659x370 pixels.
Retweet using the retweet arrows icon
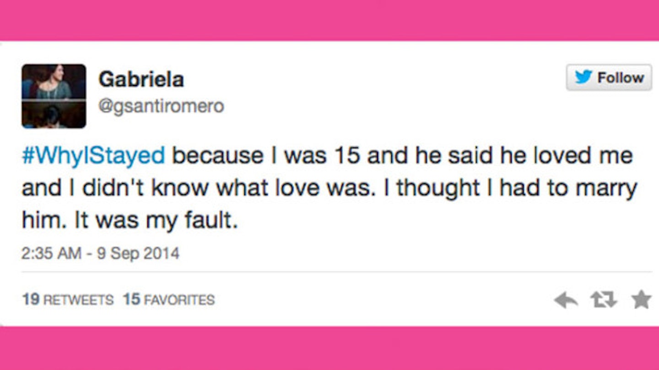point(604,300)
